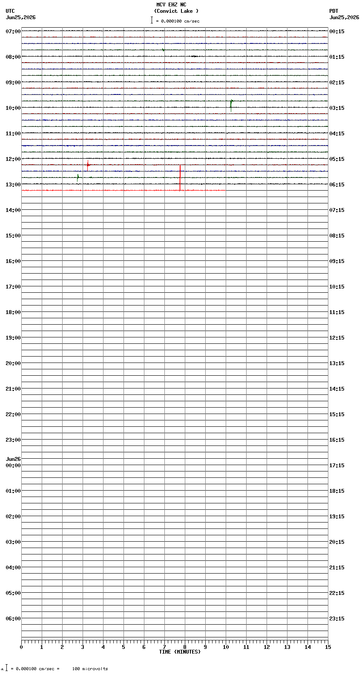The height and width of the screenshot is (674, 362).
Task: Click the scale bar symbol beside the top cm/sec label
Action: point(152,20)
